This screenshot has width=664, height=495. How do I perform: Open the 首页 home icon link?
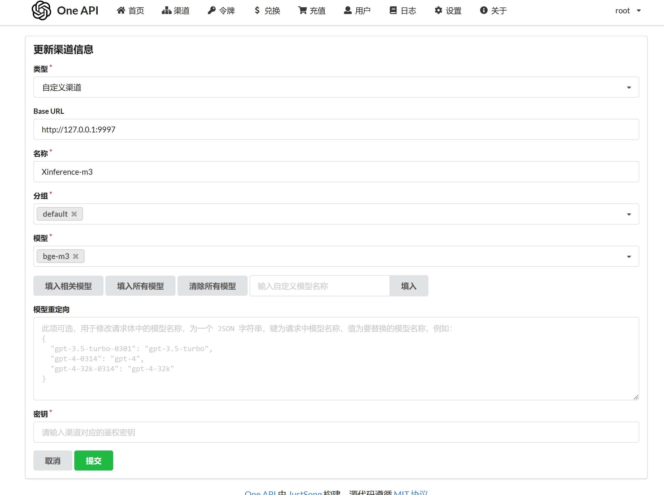(130, 11)
